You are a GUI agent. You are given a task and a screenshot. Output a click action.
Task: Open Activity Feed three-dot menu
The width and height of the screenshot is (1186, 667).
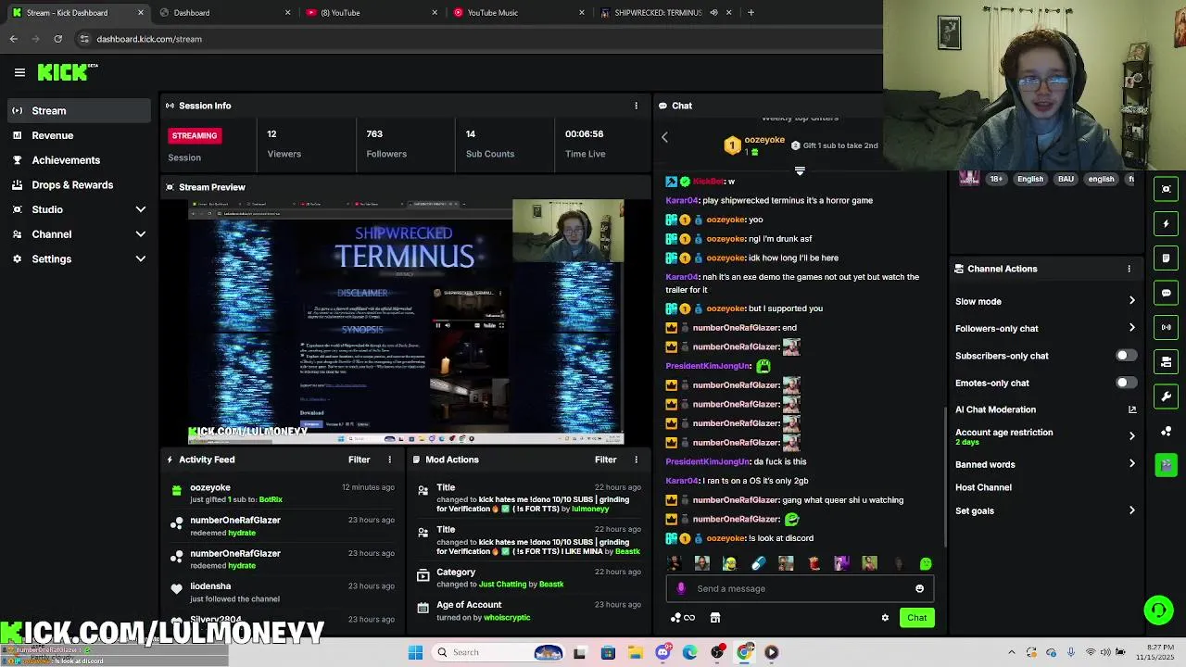[389, 459]
